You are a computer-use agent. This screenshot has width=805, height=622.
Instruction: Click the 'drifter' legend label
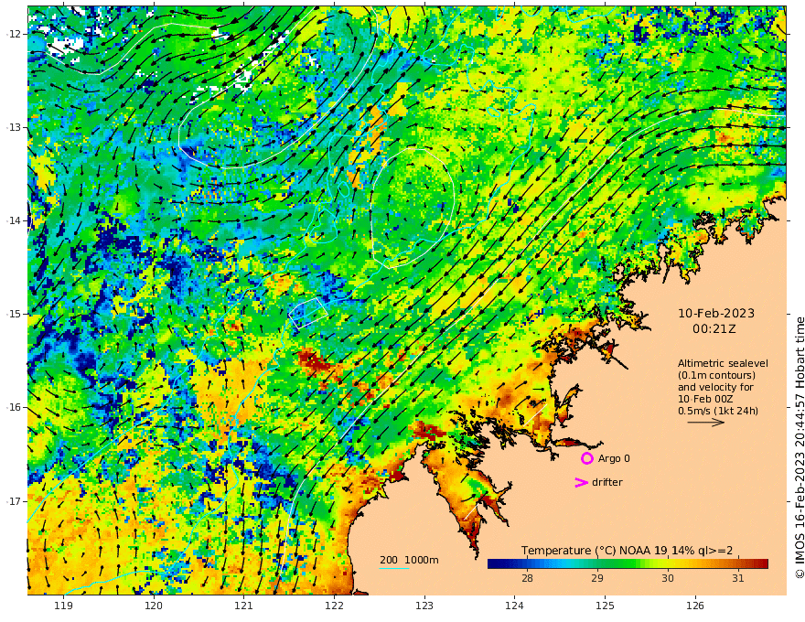point(606,482)
